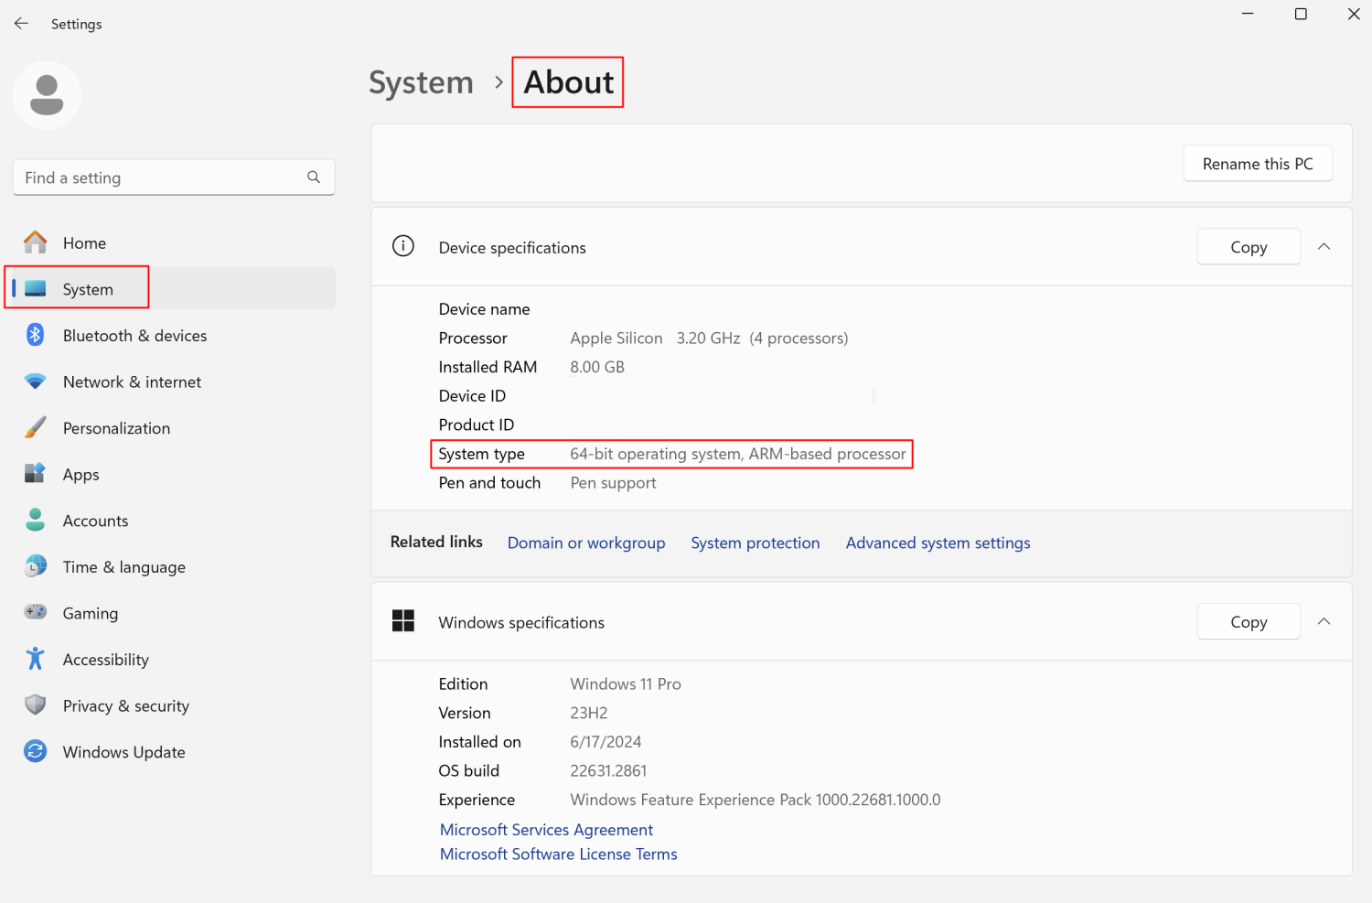This screenshot has height=903, width=1372.
Task: Open Apps using its sidebar icon
Action: click(x=35, y=474)
